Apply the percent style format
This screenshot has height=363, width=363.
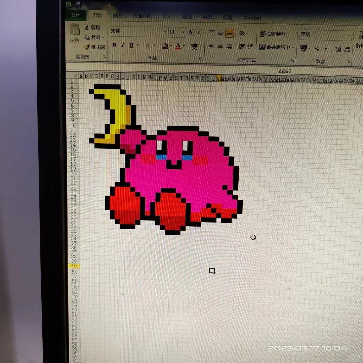tap(317, 49)
